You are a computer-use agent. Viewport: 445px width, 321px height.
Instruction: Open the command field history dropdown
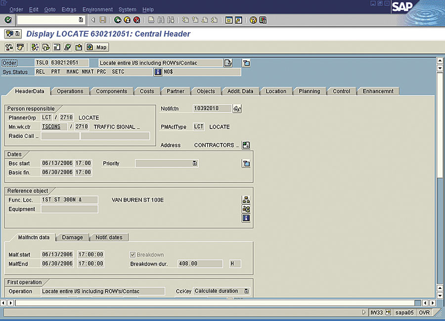click(x=81, y=20)
